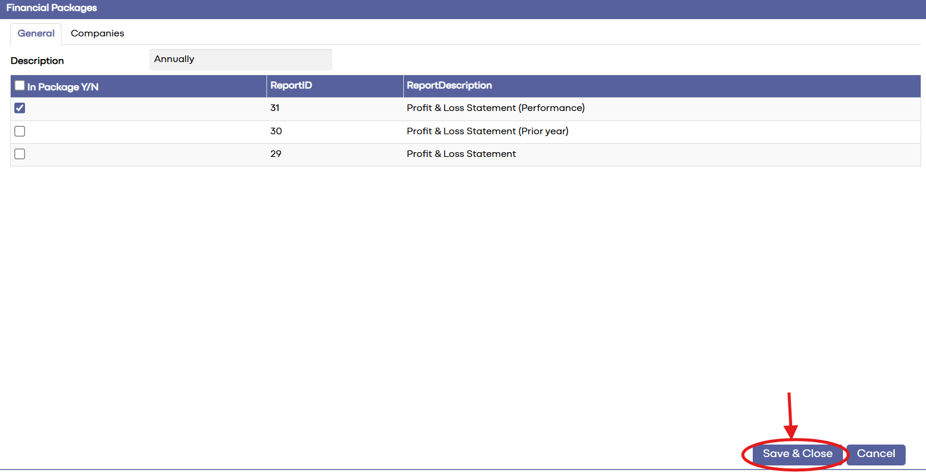The height and width of the screenshot is (472, 926).
Task: Select Profit & Loss Statement (Prior year) text
Action: tap(487, 131)
